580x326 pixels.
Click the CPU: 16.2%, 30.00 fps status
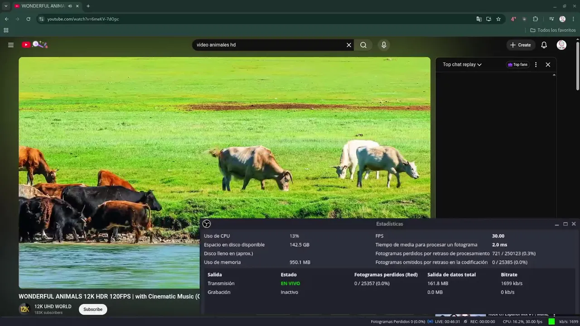(522, 321)
